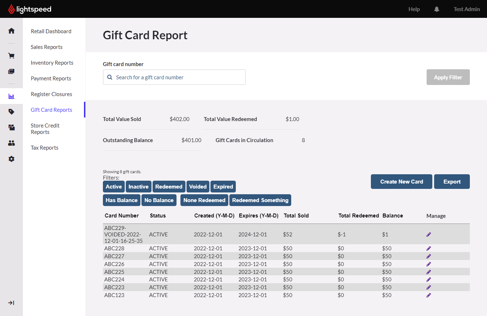Open the Settings gear icon

[11, 159]
